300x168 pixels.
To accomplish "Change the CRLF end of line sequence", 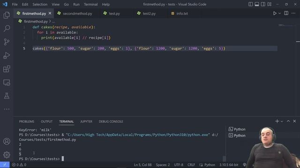I will tap(191, 165).
